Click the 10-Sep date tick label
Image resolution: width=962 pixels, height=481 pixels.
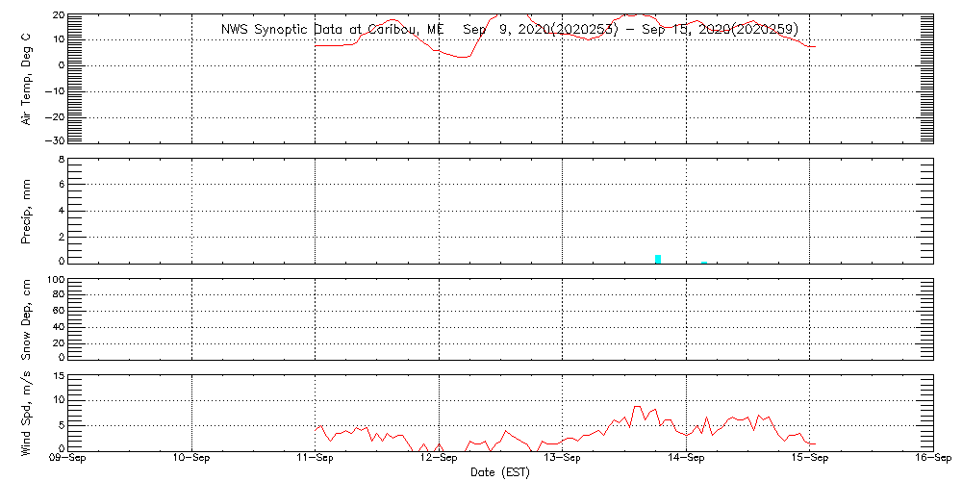click(x=191, y=459)
